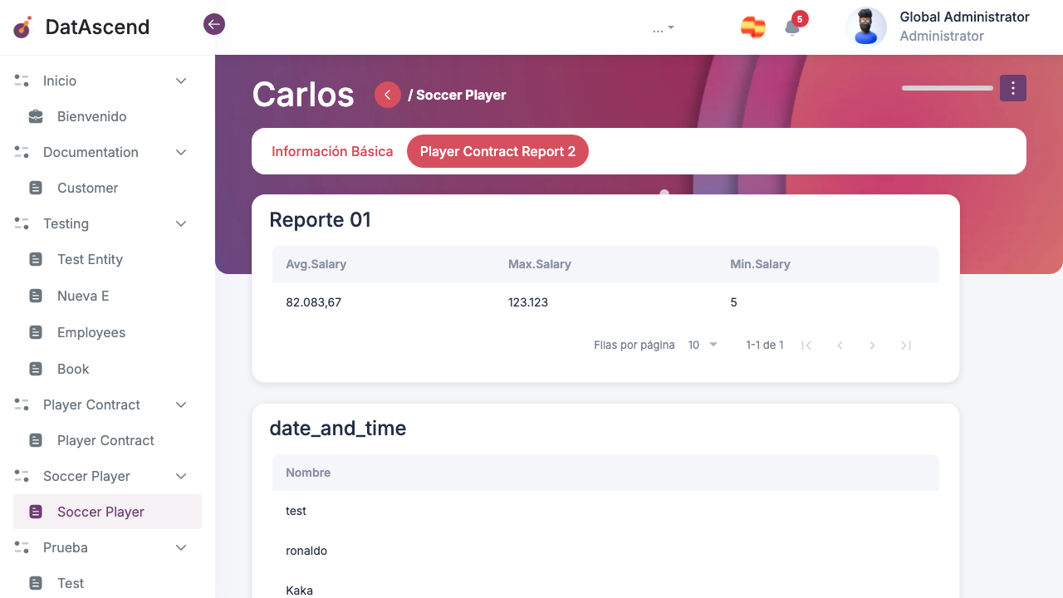Switch to Información Básica tab
Viewport: 1063px width, 598px height.
pyautogui.click(x=332, y=151)
